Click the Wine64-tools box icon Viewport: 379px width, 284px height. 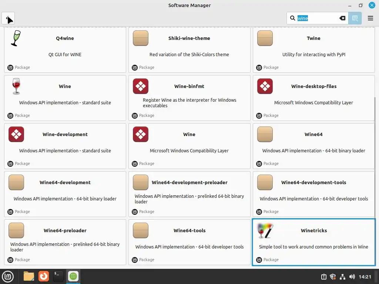tap(140, 230)
